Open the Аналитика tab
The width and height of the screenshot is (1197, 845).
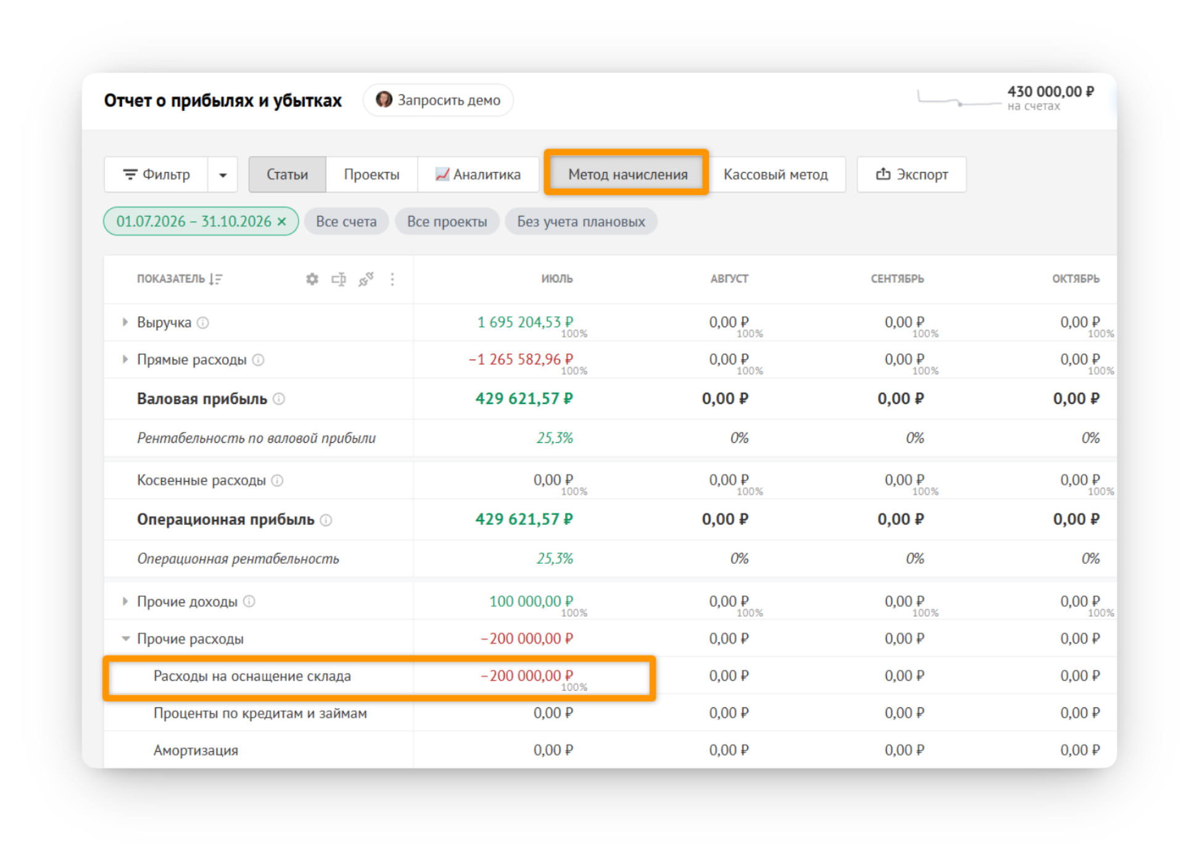tap(478, 175)
